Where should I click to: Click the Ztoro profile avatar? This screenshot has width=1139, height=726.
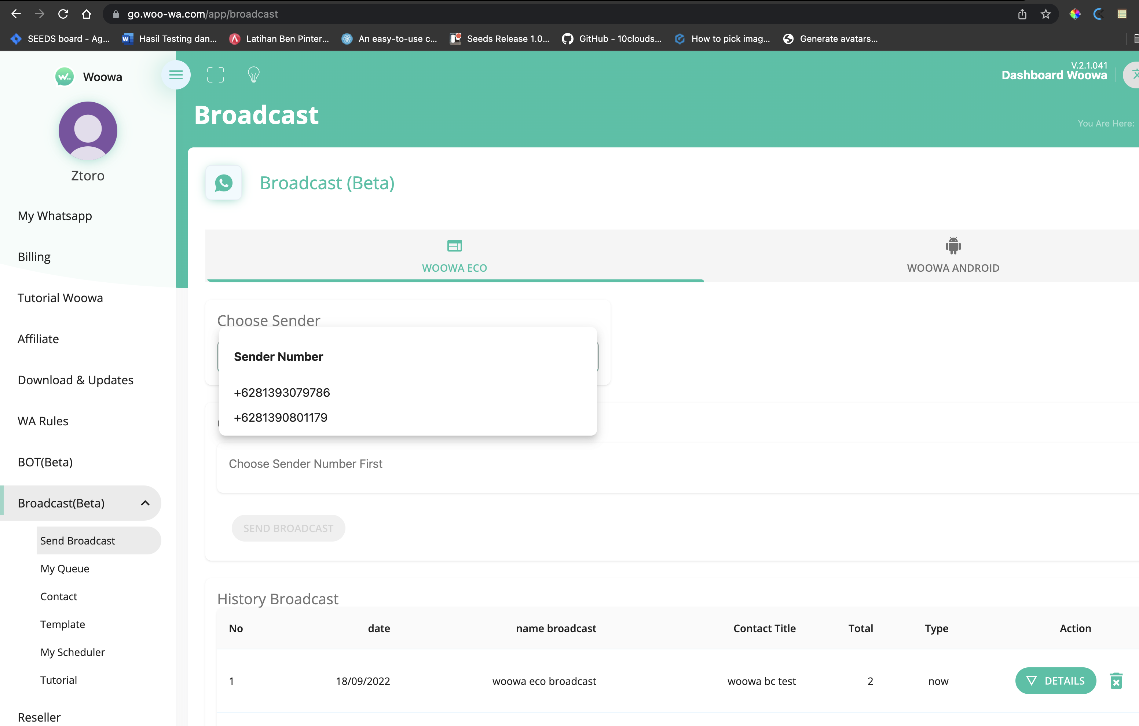[x=88, y=131]
